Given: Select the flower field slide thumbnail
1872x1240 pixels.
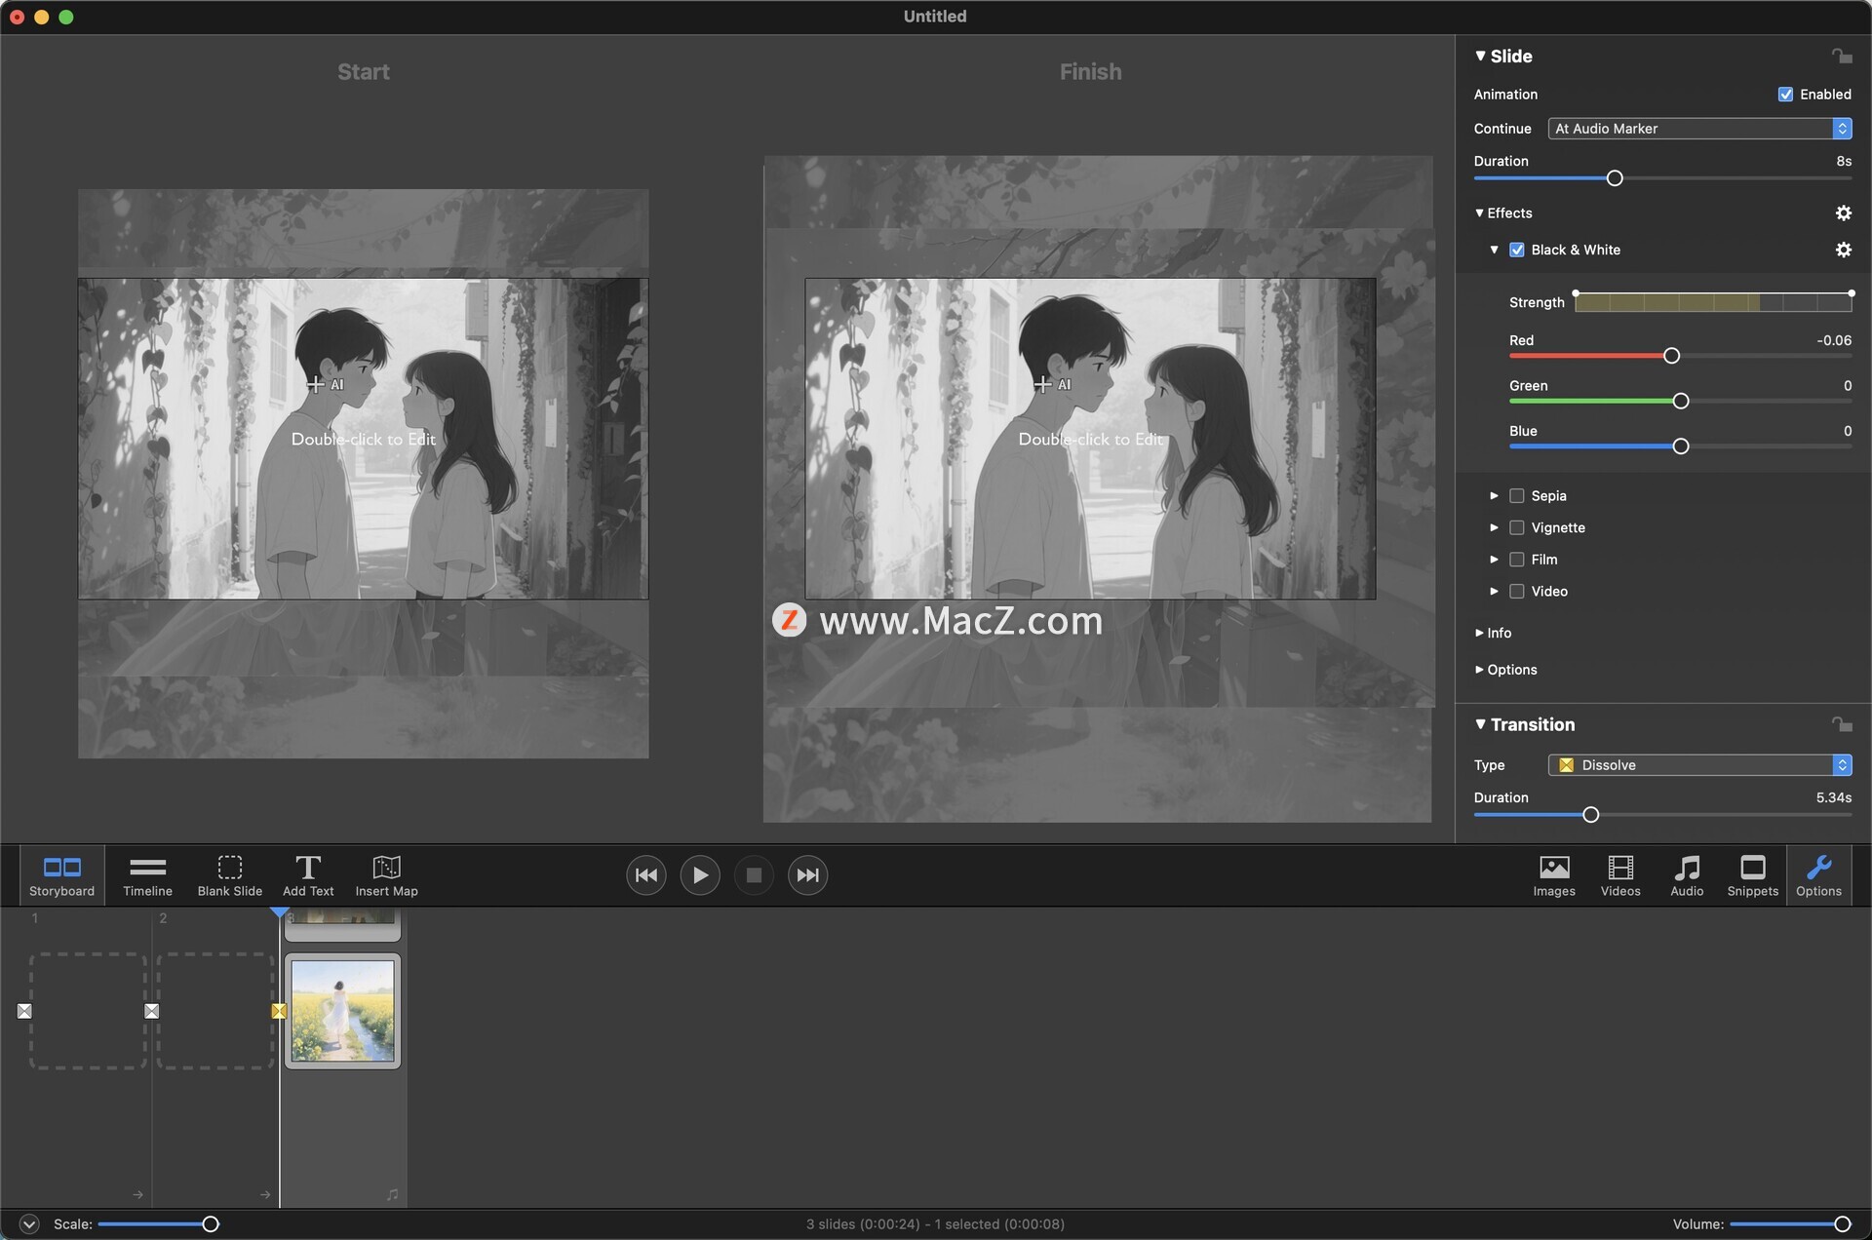Looking at the screenshot, I should click(342, 1011).
